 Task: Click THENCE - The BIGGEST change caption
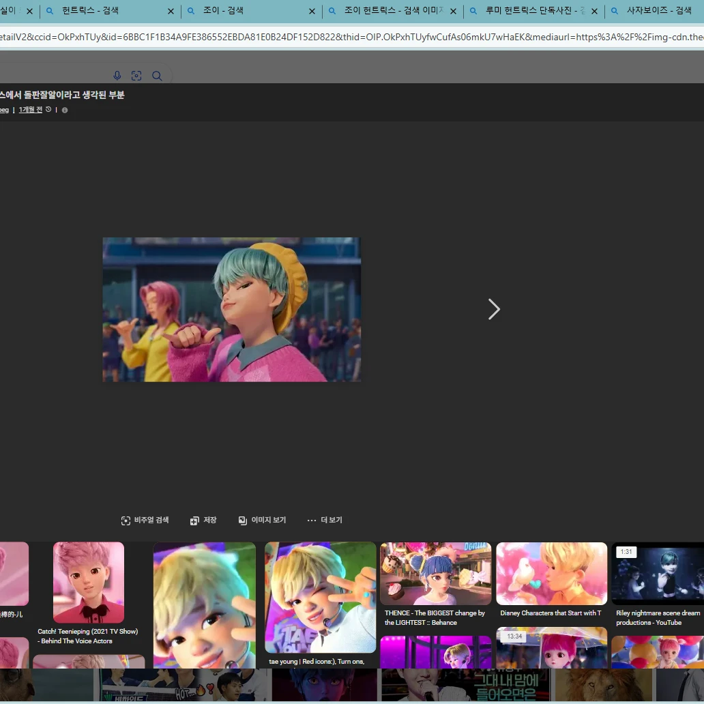coord(435,618)
